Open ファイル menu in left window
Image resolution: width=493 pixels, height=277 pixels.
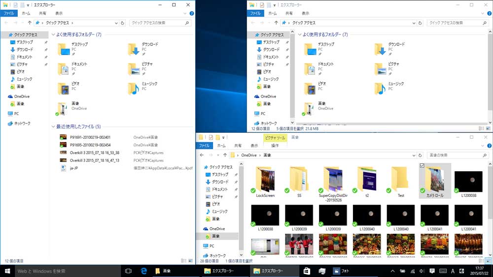[x=9, y=13]
